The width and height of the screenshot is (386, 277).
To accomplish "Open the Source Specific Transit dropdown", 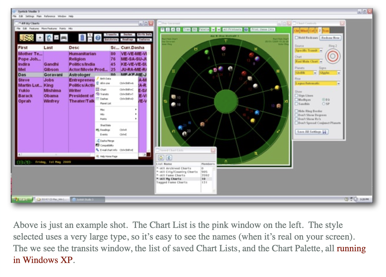I will 321,51.
